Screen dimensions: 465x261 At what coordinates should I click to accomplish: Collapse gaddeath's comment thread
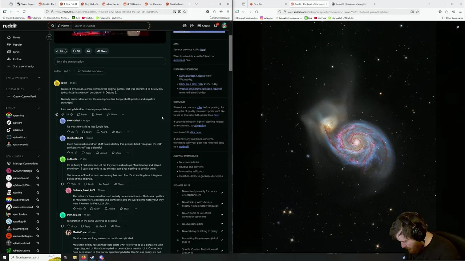pyautogui.click(x=62, y=184)
